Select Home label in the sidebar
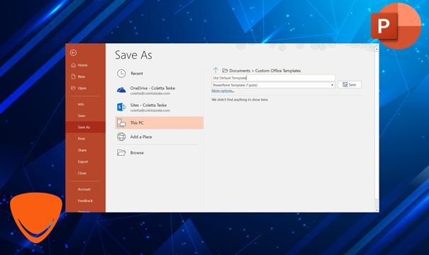 [83, 65]
